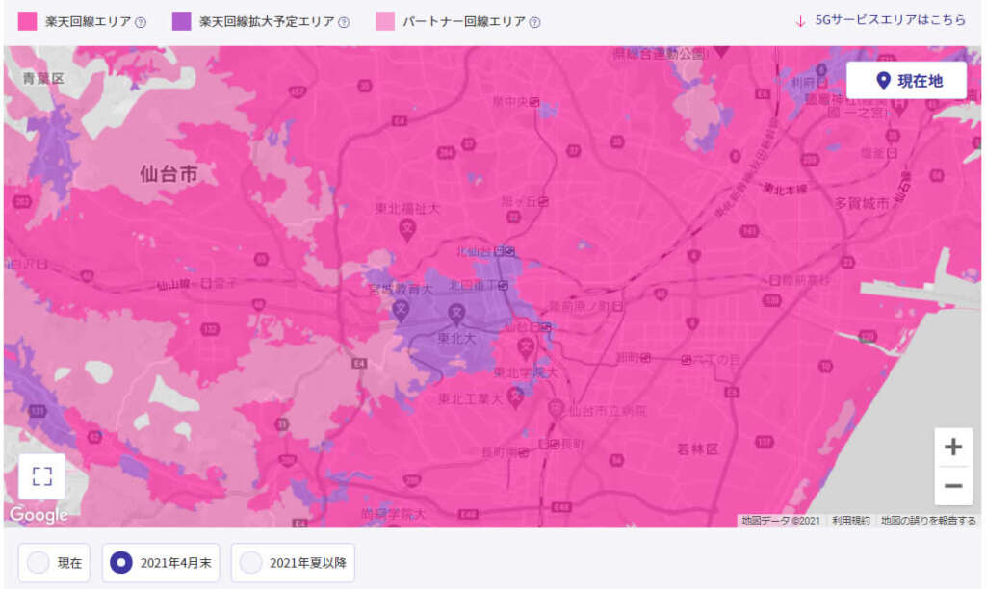
Task: Click the 楽天回線拡大予定エリア legend label
Action: (x=267, y=21)
